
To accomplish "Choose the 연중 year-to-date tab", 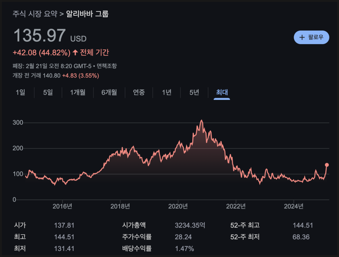I will (139, 93).
